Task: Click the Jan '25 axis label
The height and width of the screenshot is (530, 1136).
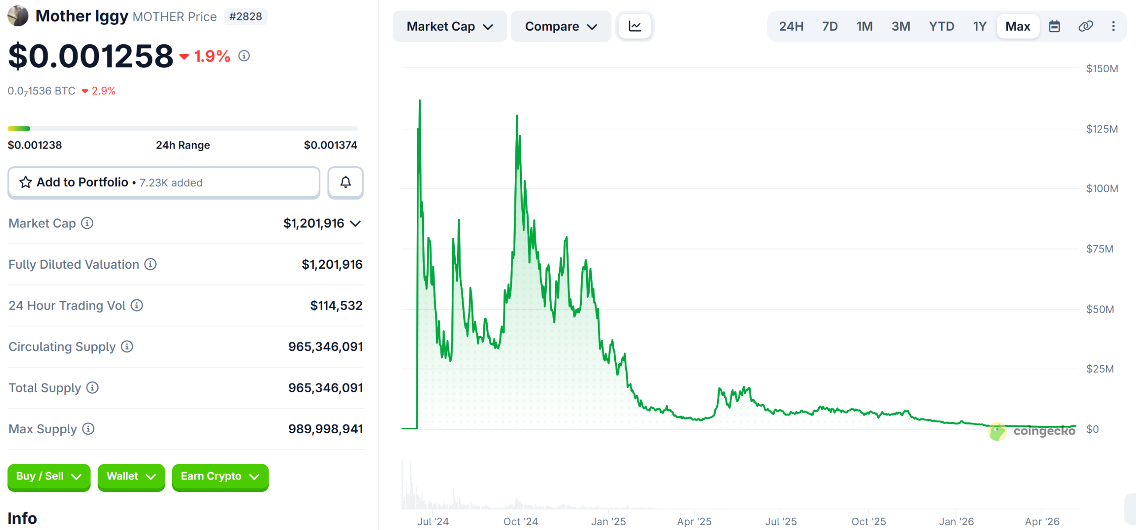Action: [x=608, y=522]
